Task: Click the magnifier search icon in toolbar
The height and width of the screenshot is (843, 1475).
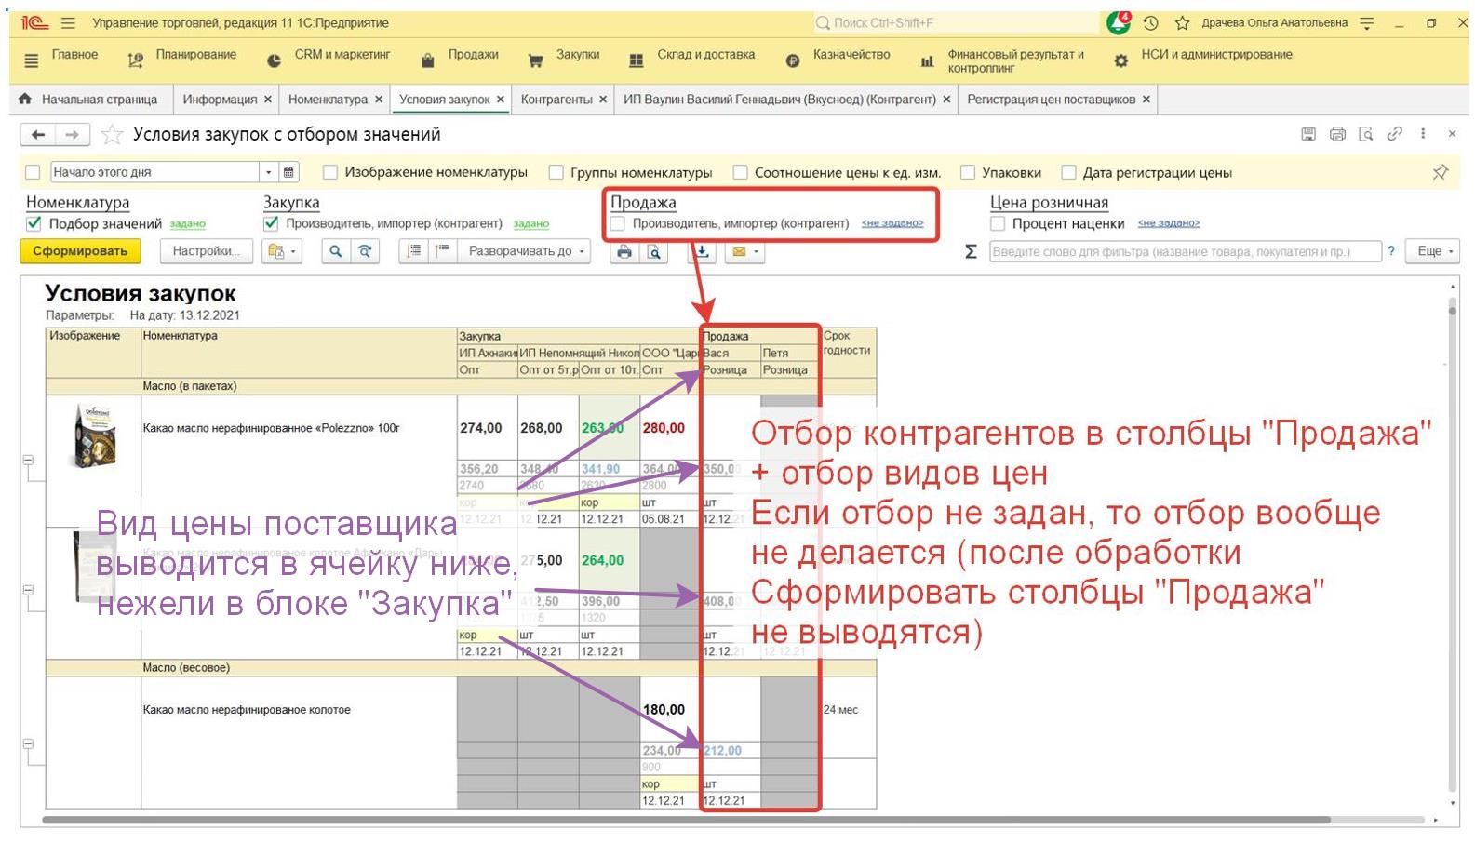Action: [x=336, y=251]
